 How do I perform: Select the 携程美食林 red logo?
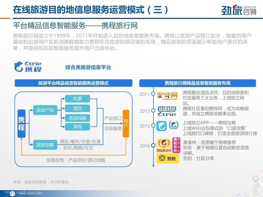pyautogui.click(x=164, y=145)
